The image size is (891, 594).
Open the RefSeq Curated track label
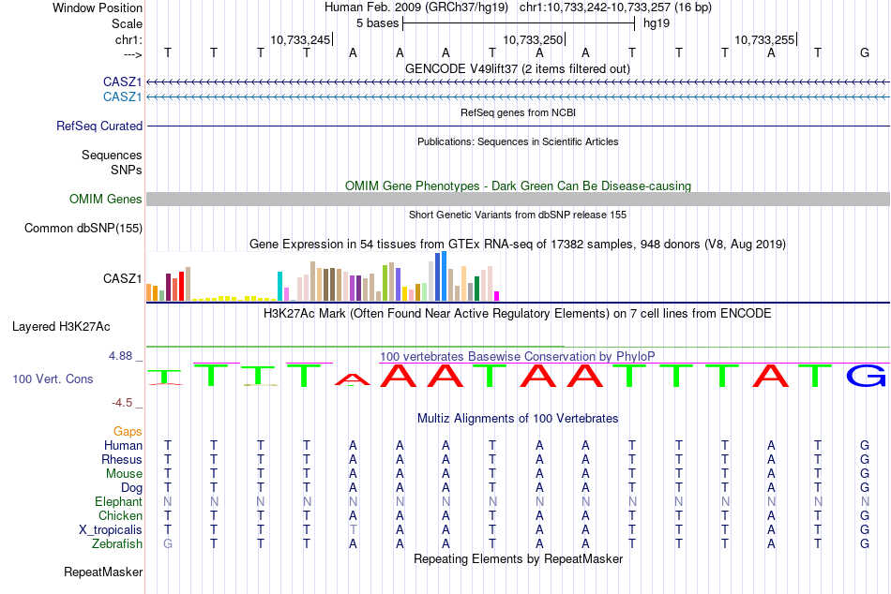coord(99,126)
